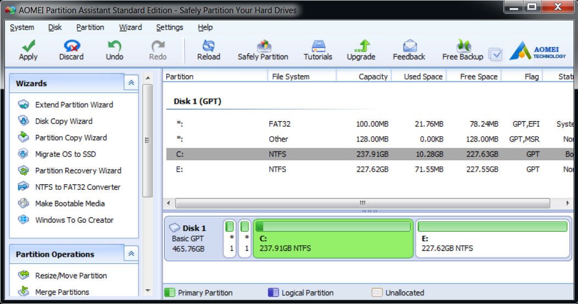The image size is (578, 304).
Task: Open NTFS to FAT32 Converter
Action: tap(69, 187)
